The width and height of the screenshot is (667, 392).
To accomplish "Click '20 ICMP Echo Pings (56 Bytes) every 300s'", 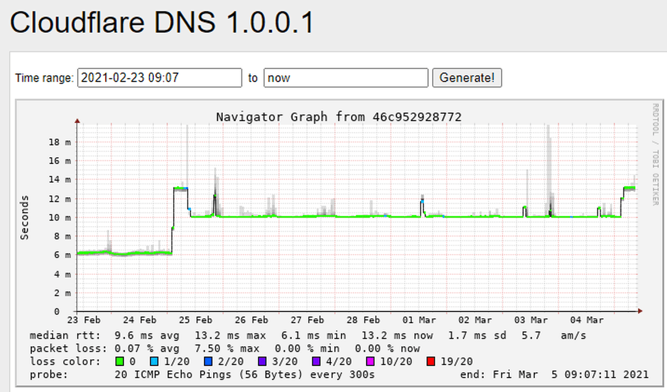I will [x=245, y=374].
